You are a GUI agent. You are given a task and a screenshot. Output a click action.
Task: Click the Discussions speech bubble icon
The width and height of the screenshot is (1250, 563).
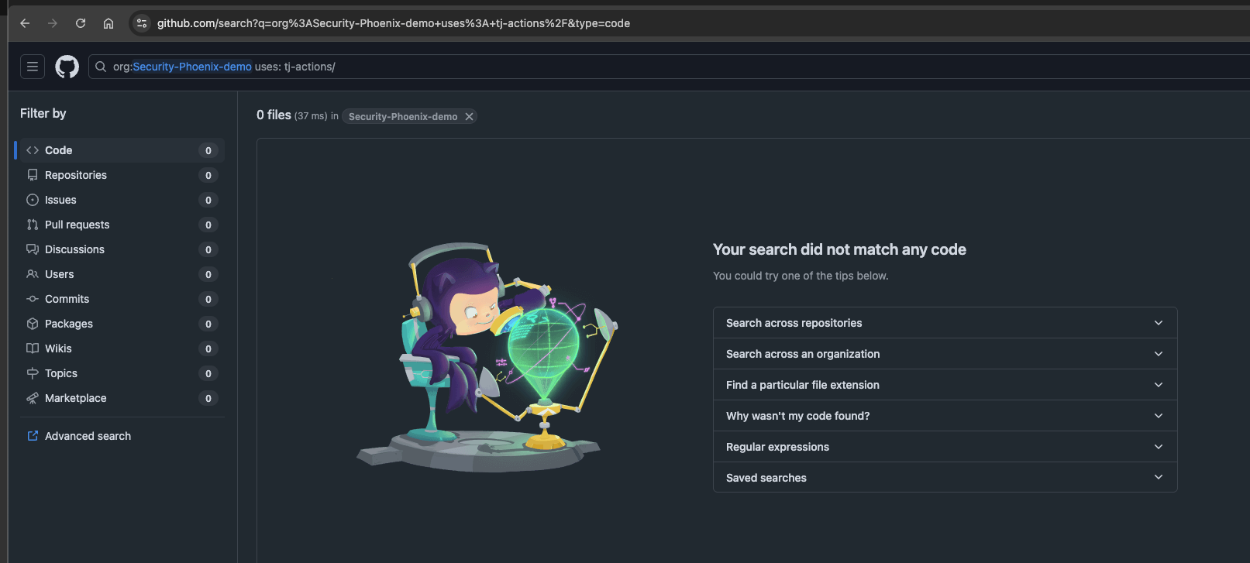tap(32, 249)
